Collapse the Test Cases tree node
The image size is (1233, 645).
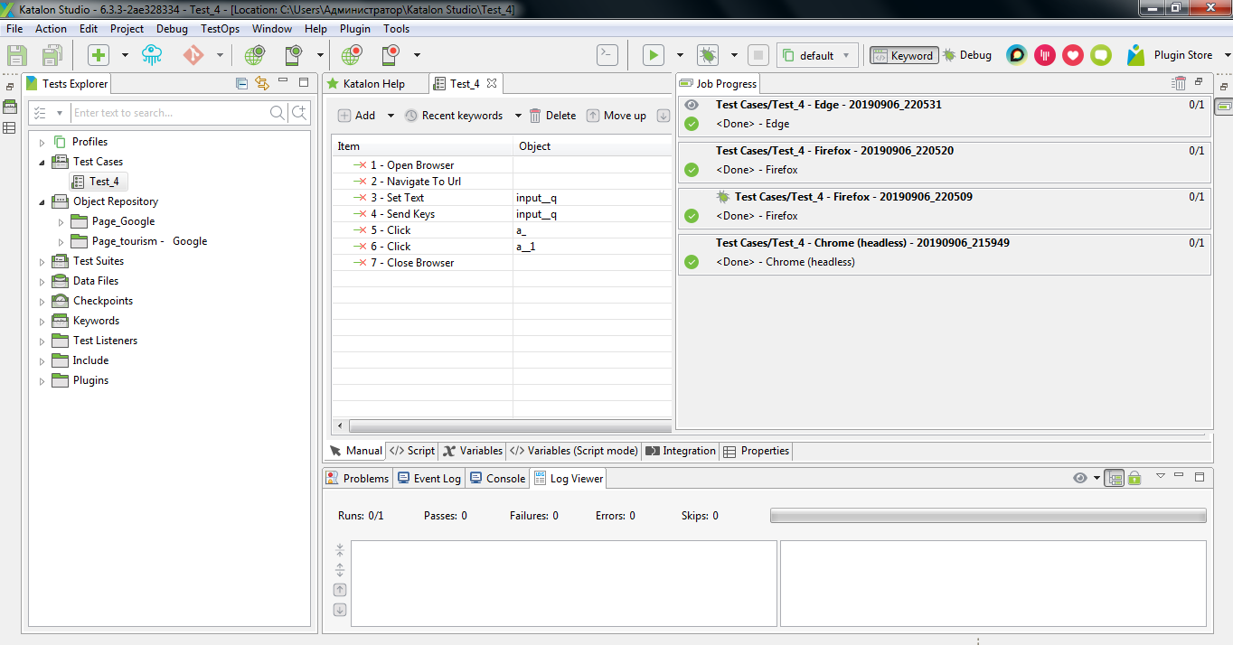click(42, 162)
